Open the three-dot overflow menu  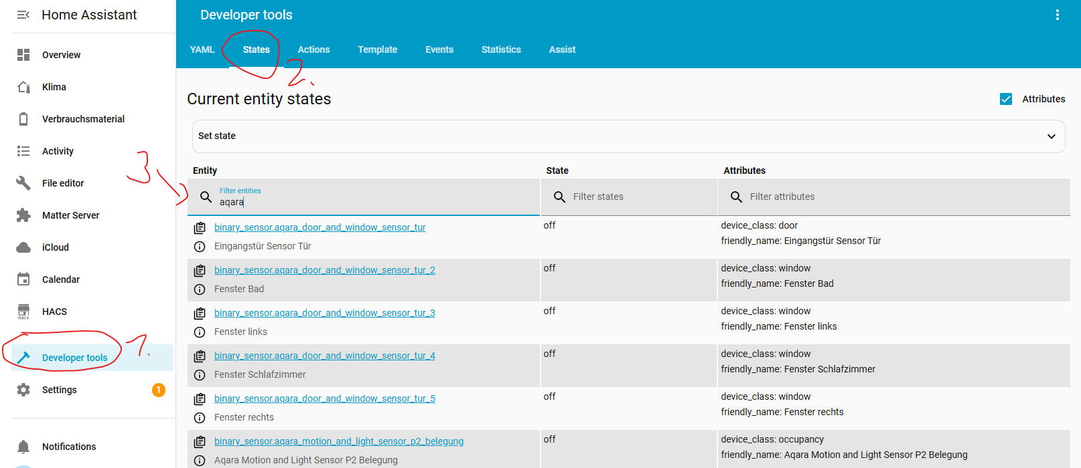coord(1057,15)
